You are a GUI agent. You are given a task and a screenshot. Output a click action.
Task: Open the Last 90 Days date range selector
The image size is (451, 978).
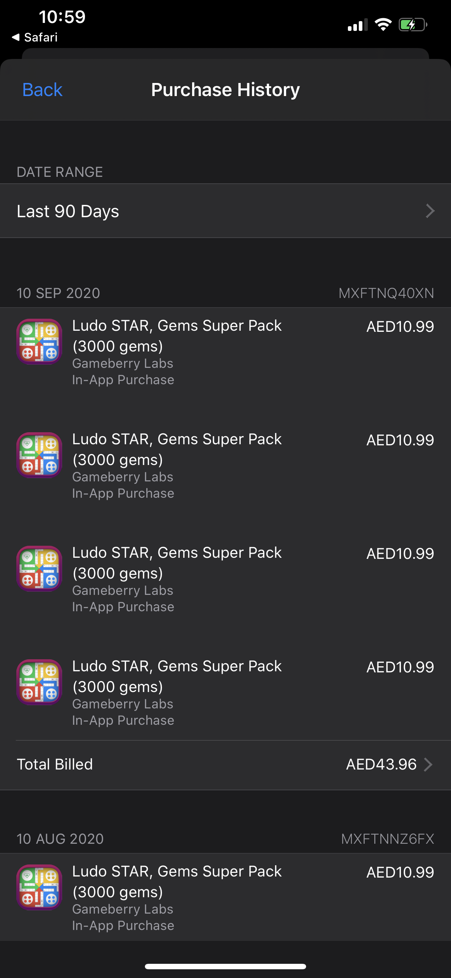click(x=225, y=211)
